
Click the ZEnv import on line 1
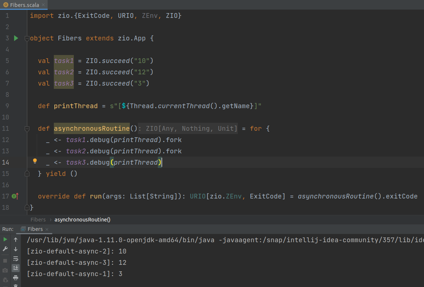[149, 16]
